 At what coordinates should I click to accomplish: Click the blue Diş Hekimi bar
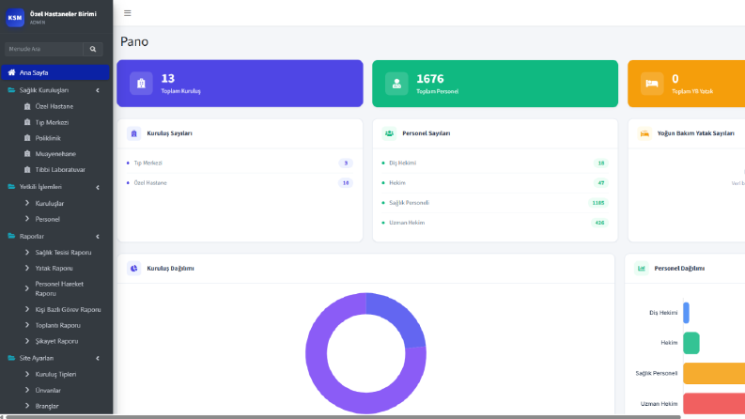(686, 313)
